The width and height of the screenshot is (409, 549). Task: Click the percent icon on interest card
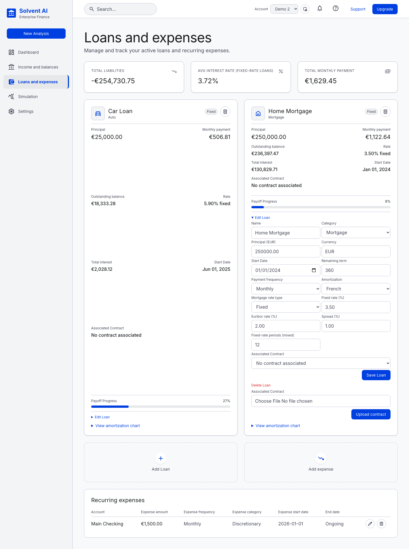pos(281,71)
